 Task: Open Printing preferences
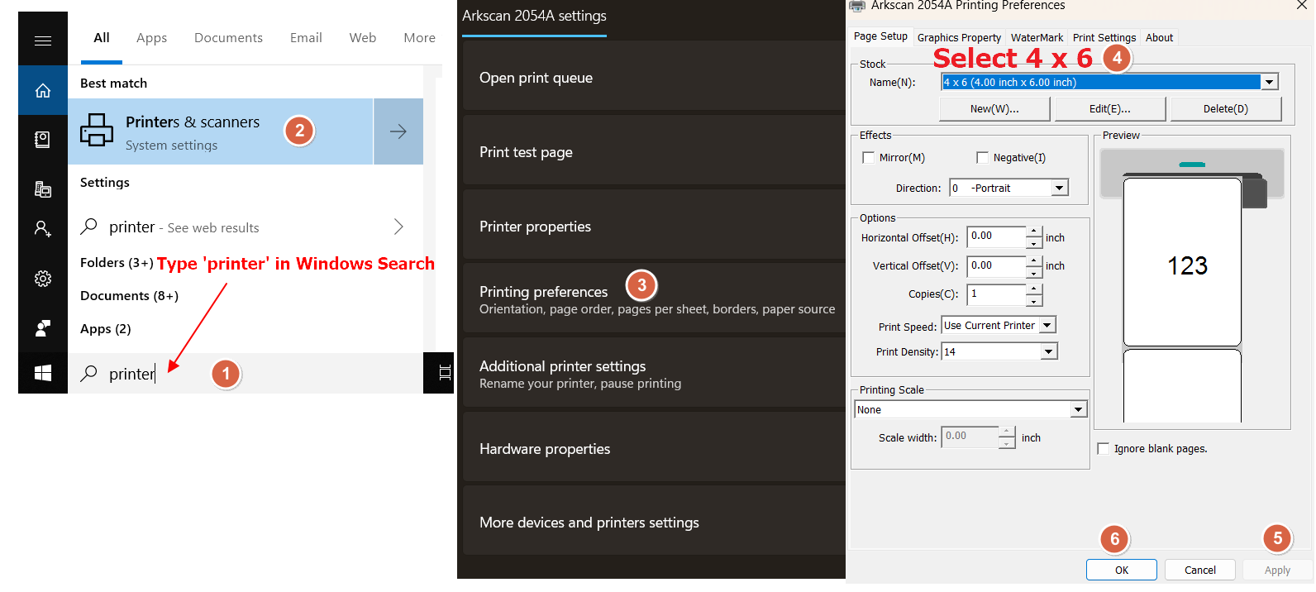coord(654,299)
